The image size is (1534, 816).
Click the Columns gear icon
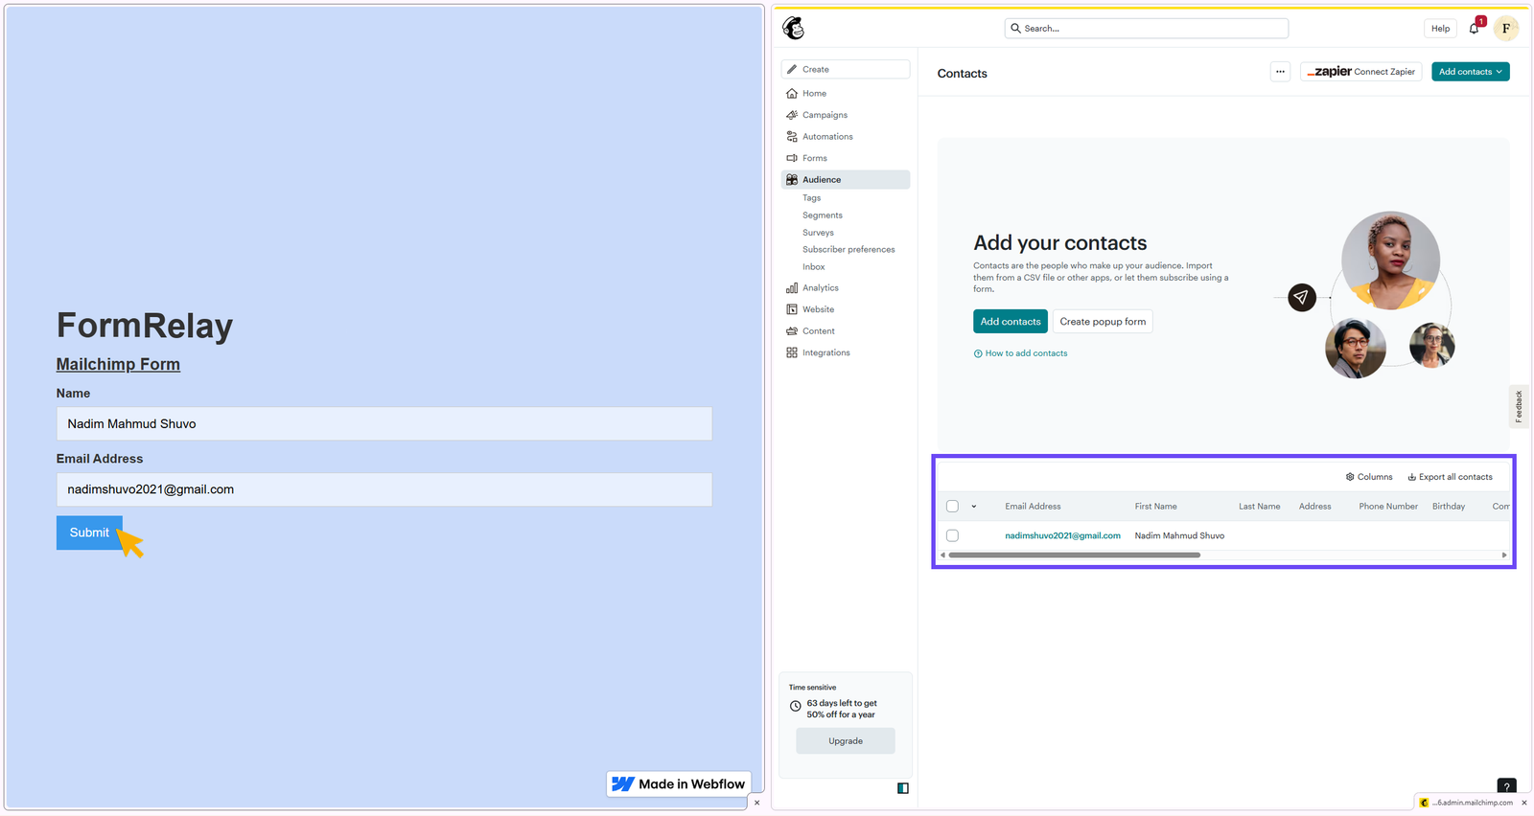click(x=1350, y=477)
